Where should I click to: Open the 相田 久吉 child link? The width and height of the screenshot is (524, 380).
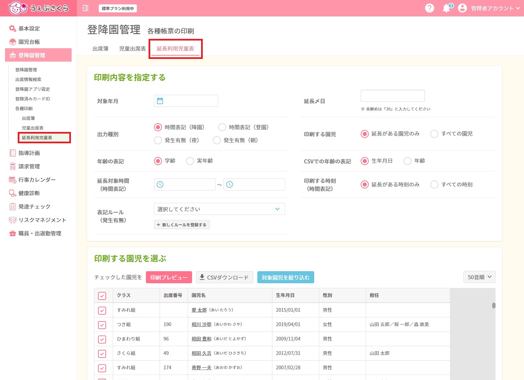coord(201,353)
